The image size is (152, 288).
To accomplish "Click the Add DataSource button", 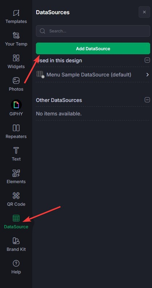I will [x=93, y=48].
